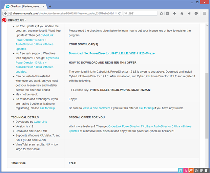Open a new tab with plus button
The image size is (210, 173).
coord(50,7)
